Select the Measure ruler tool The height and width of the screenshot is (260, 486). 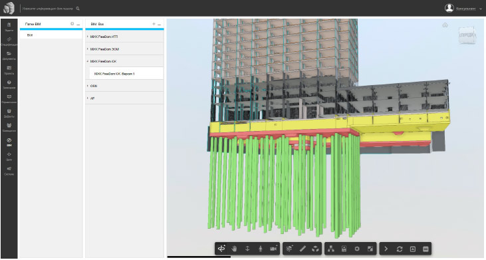point(303,249)
